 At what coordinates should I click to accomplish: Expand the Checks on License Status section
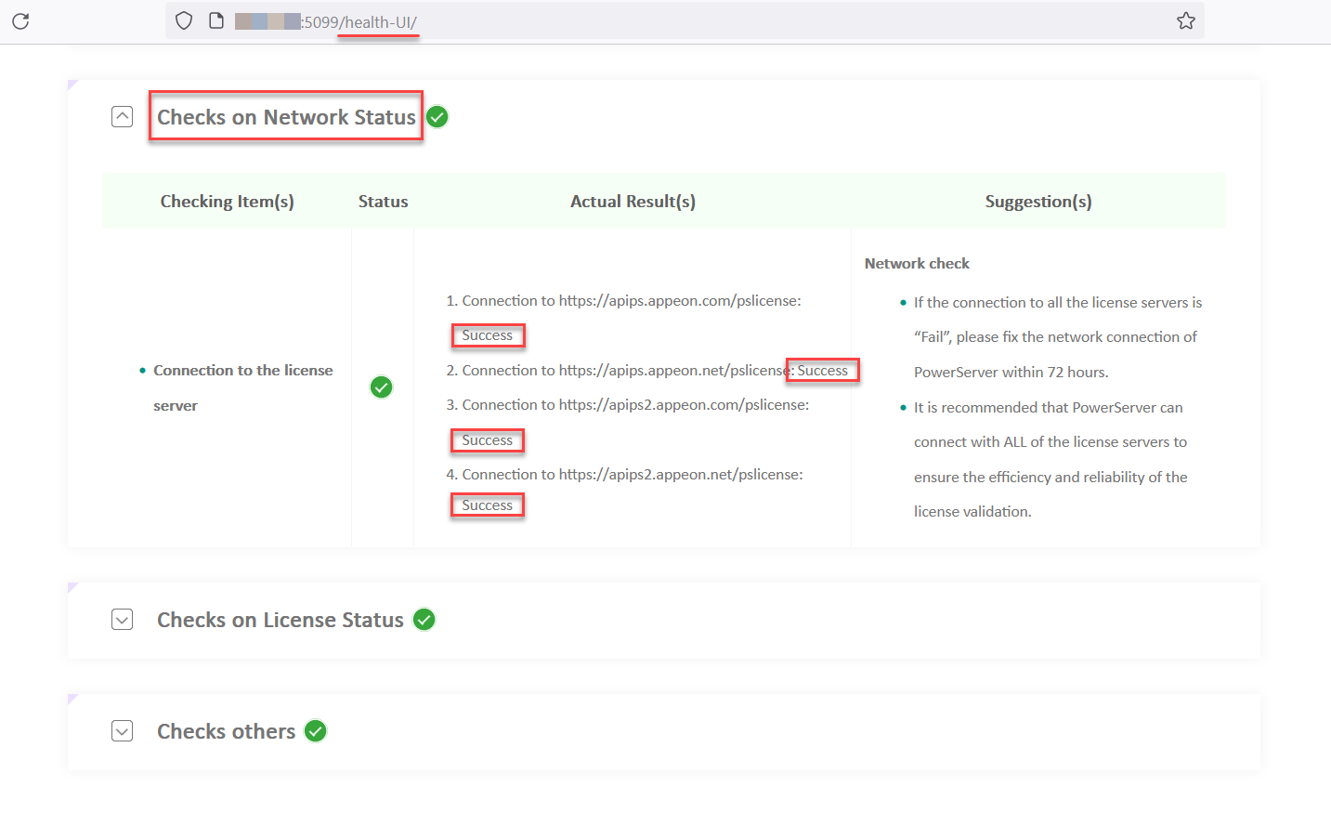pyautogui.click(x=122, y=620)
